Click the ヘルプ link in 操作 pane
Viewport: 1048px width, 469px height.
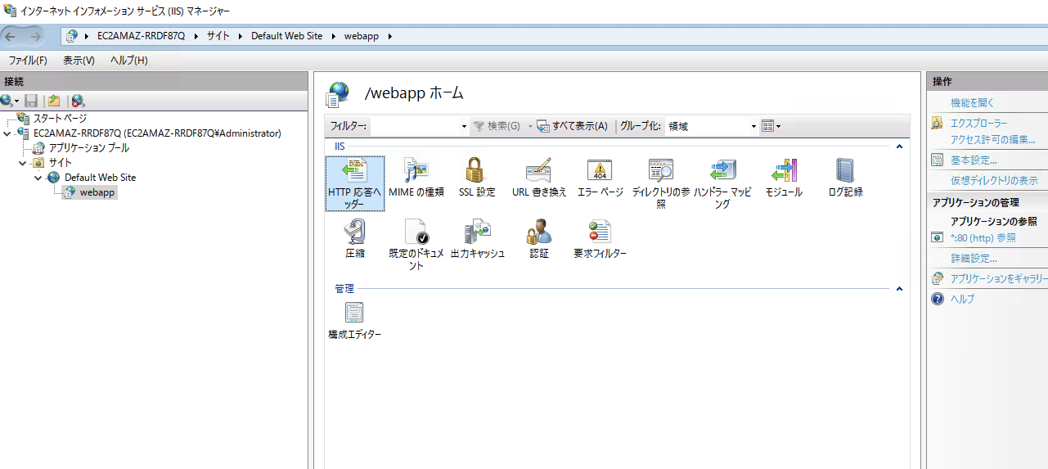tap(962, 299)
